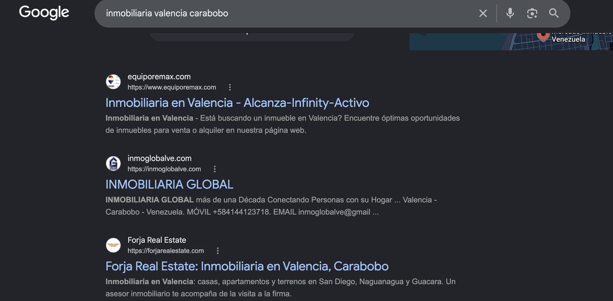The height and width of the screenshot is (301, 613).
Task: Open 'Inmobiliaria en Valencia - Alcanza-Infinity-Activo' result
Action: pos(237,103)
